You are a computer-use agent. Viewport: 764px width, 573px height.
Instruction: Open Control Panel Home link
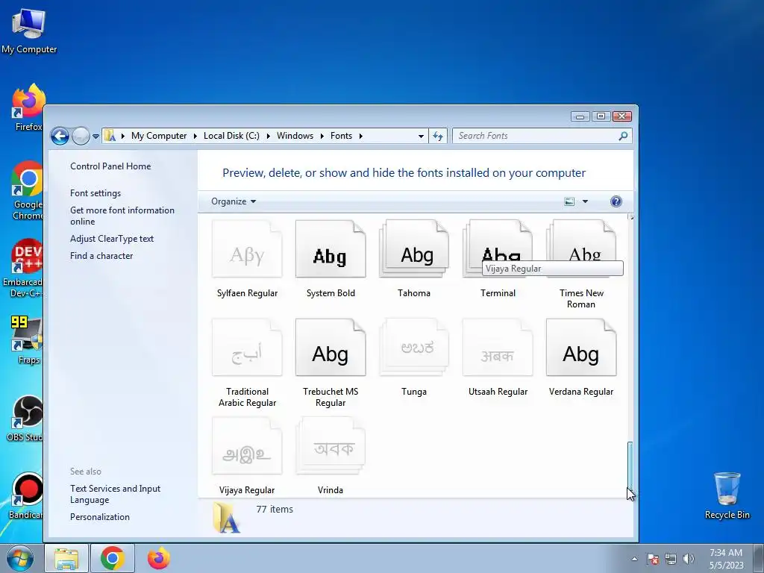(110, 166)
